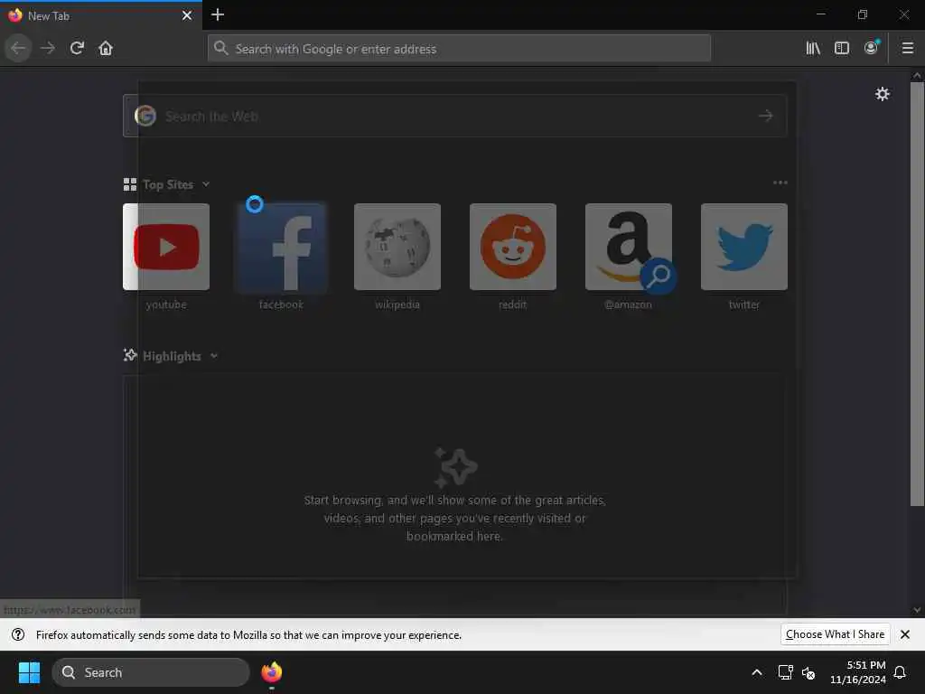Collapse the Top Sites section
Screen dimensions: 925x694
206,184
